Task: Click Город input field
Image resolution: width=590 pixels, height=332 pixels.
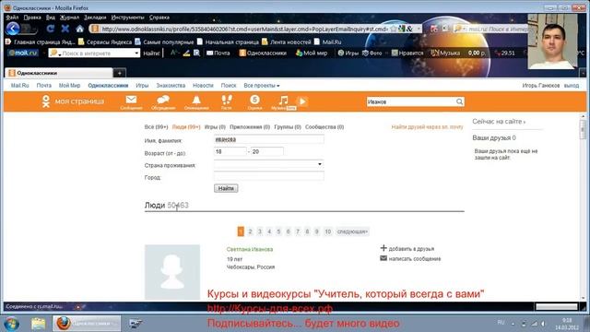Action: [268, 176]
